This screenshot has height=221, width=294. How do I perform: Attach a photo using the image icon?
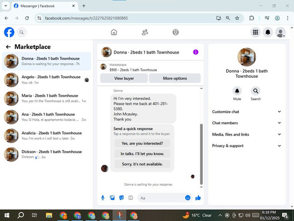click(x=112, y=198)
